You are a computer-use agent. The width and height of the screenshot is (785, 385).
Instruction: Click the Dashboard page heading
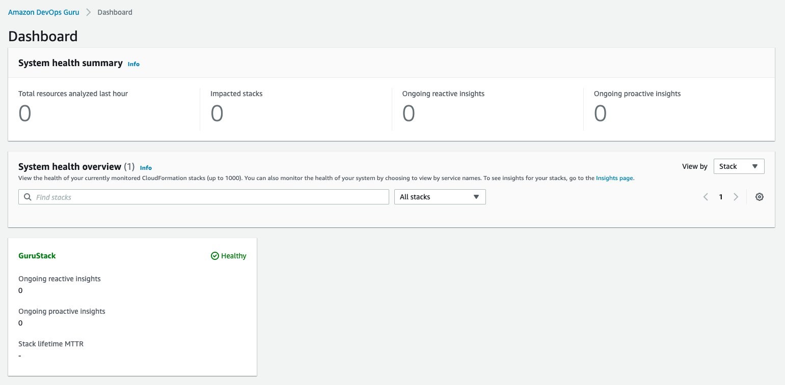(x=43, y=36)
